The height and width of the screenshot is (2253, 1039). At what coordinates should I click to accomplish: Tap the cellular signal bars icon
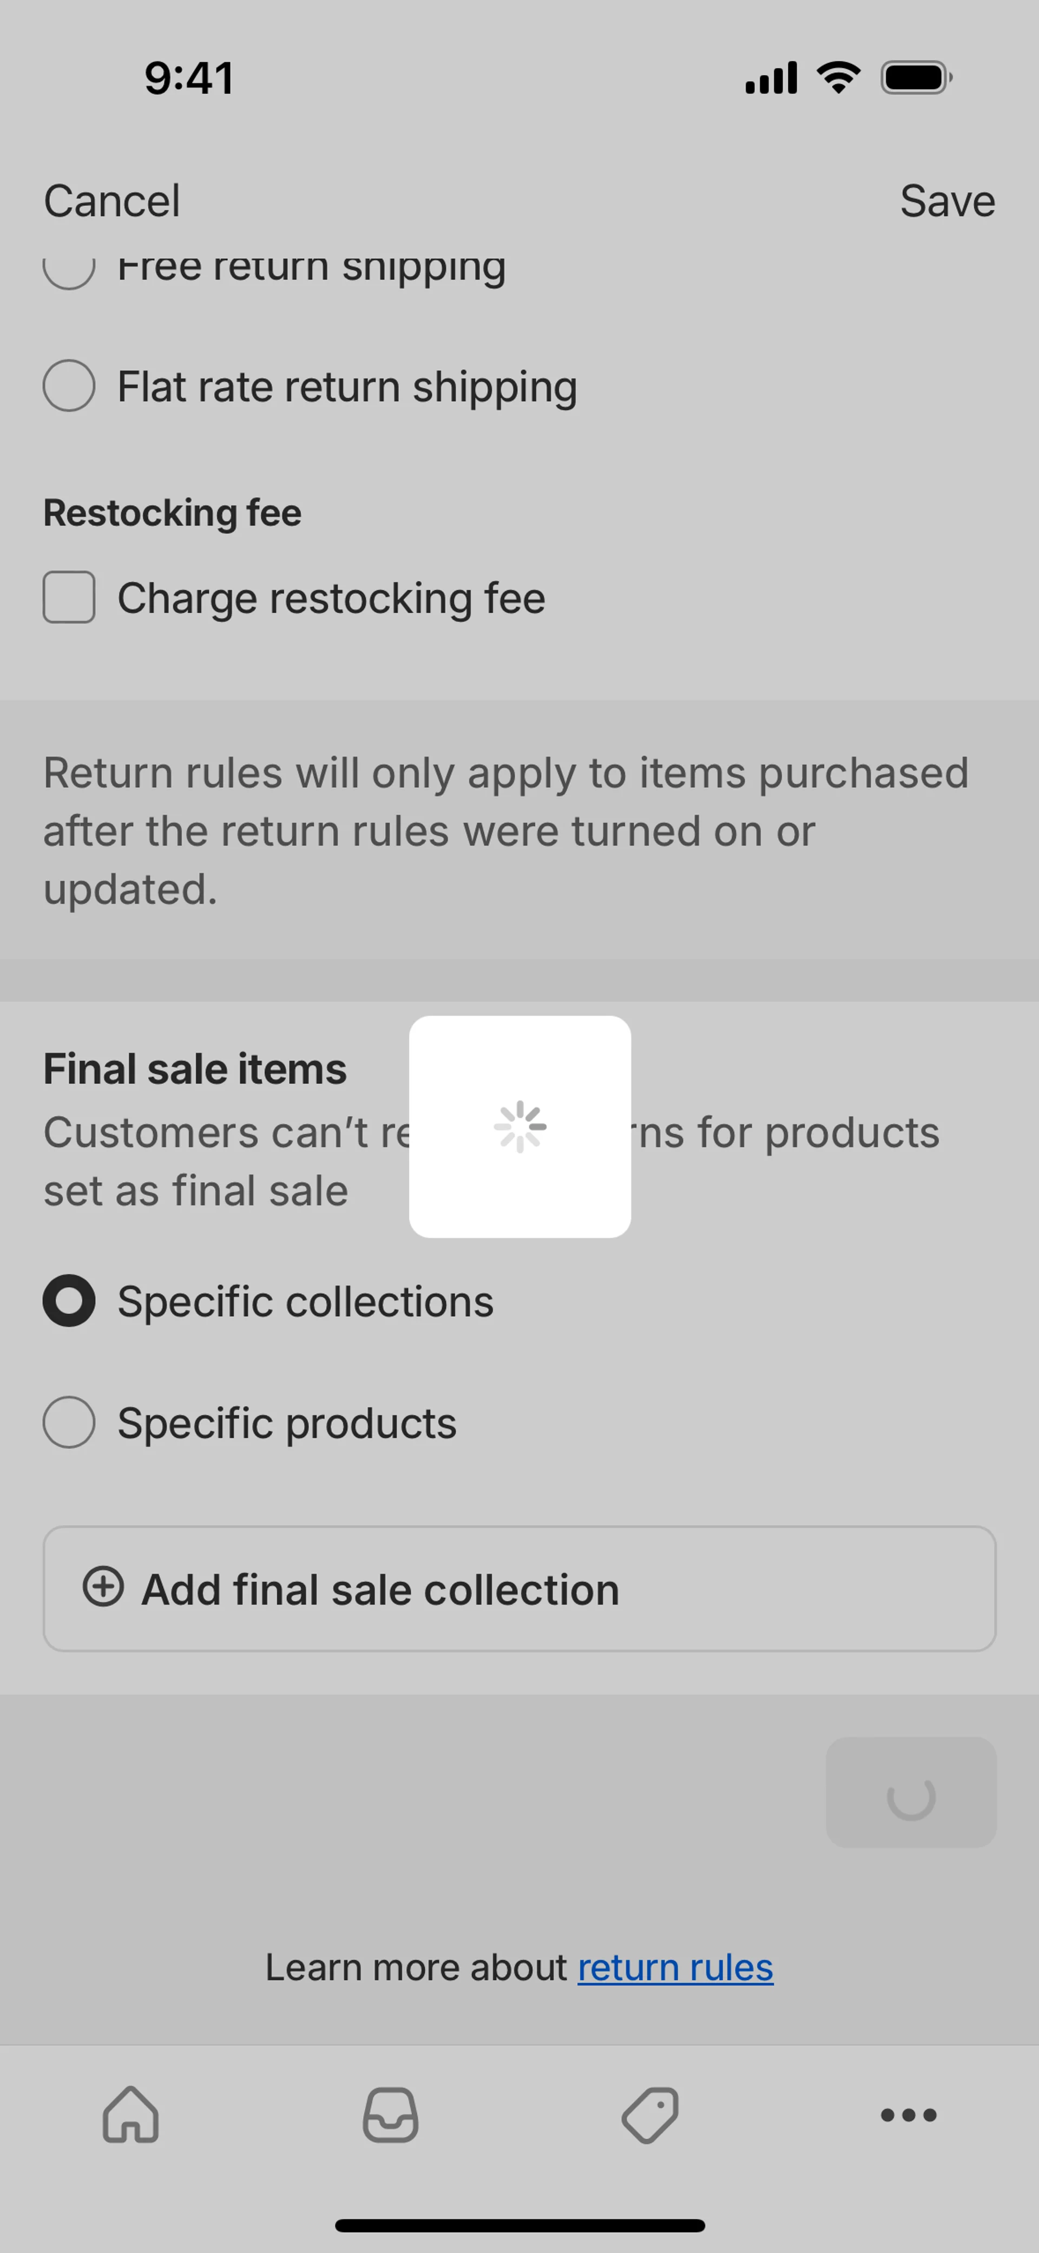point(771,78)
